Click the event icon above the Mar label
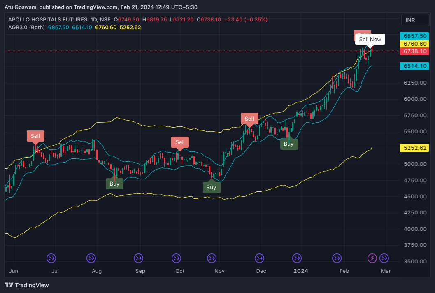The width and height of the screenshot is (435, 293). 384,258
